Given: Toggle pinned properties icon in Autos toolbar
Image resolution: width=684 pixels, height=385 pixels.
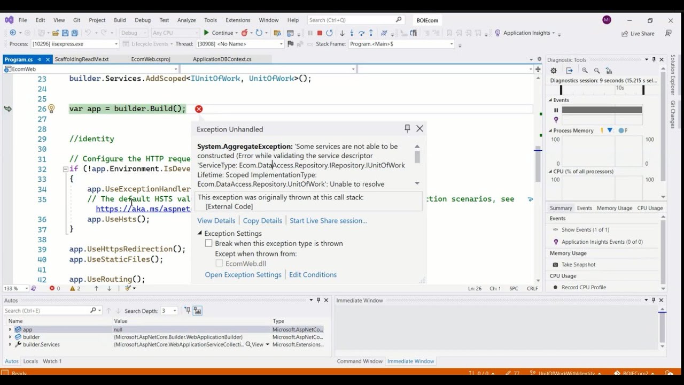Looking at the screenshot, I should coord(188,311).
